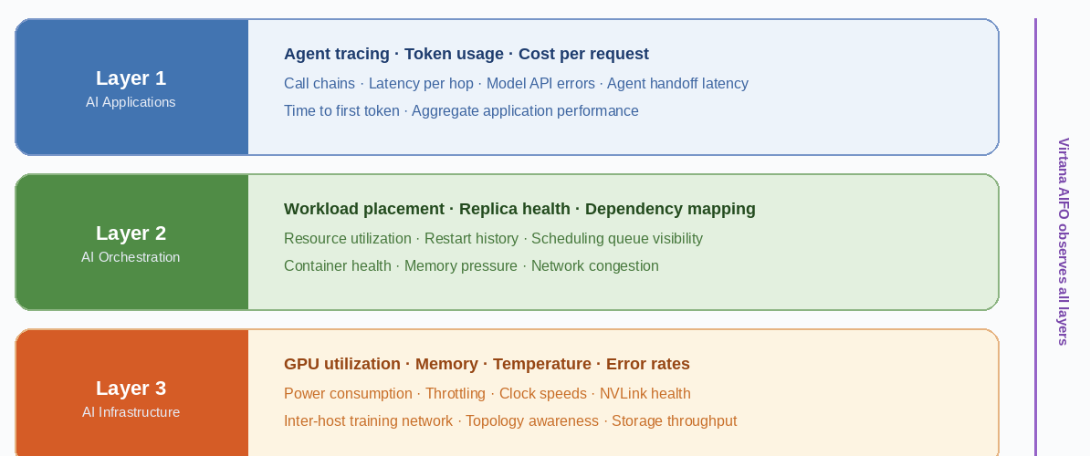
Task: Click the vertical Virtana AIFO observes label
Action: (1063, 242)
